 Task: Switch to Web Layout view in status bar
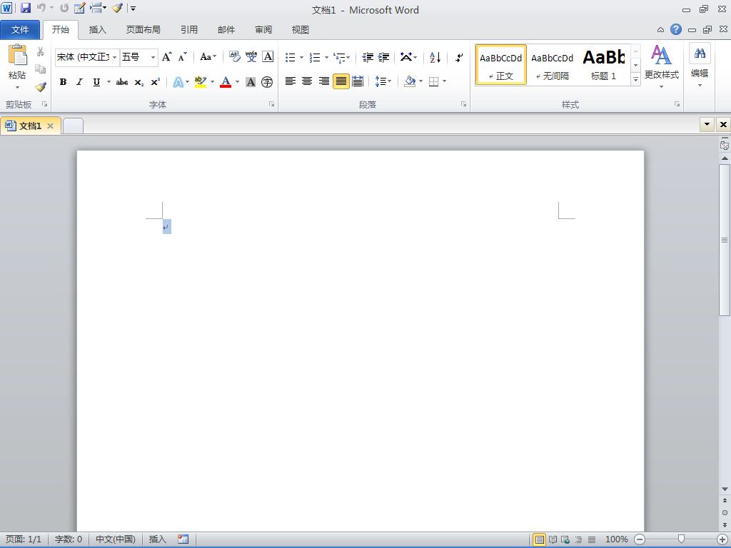[x=565, y=539]
